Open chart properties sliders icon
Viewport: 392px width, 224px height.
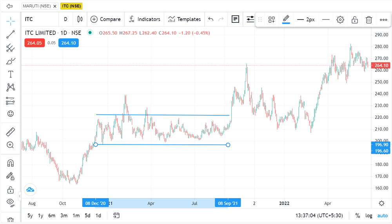click(x=250, y=19)
